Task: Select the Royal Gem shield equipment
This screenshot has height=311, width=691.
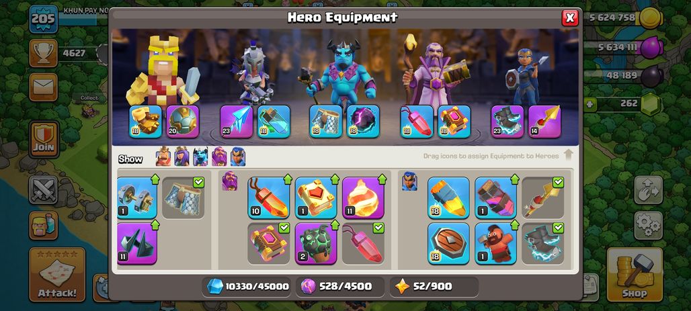Action: click(x=448, y=243)
